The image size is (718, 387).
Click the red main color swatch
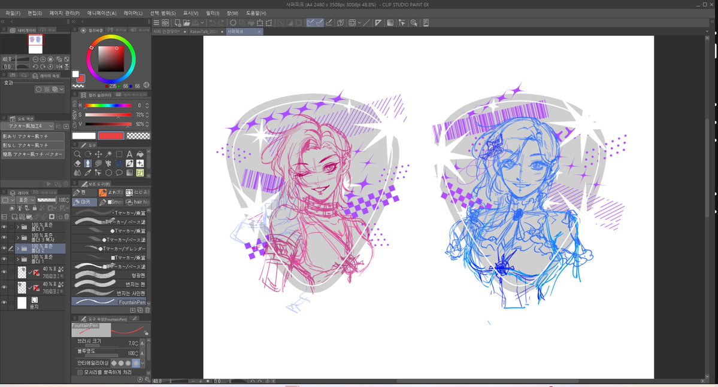111,136
